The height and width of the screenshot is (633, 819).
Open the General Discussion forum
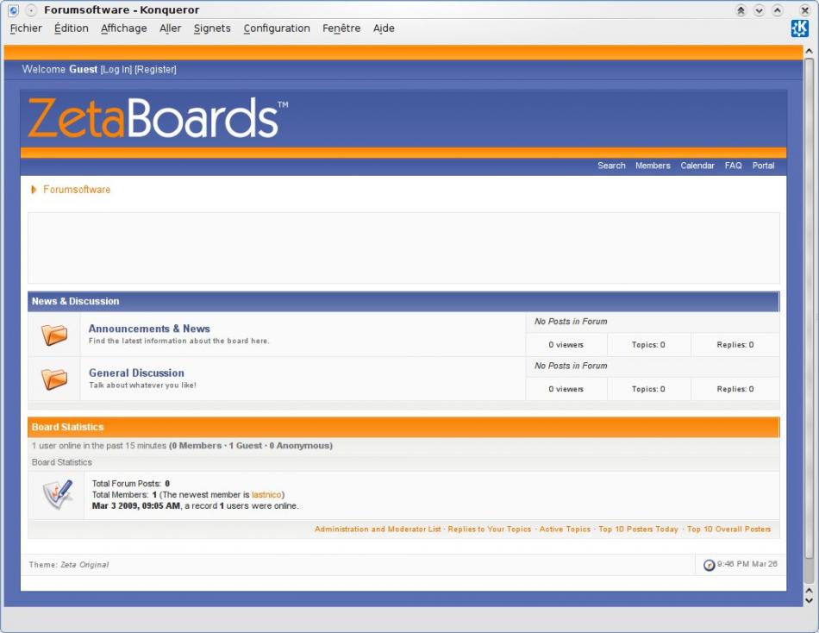coord(136,373)
